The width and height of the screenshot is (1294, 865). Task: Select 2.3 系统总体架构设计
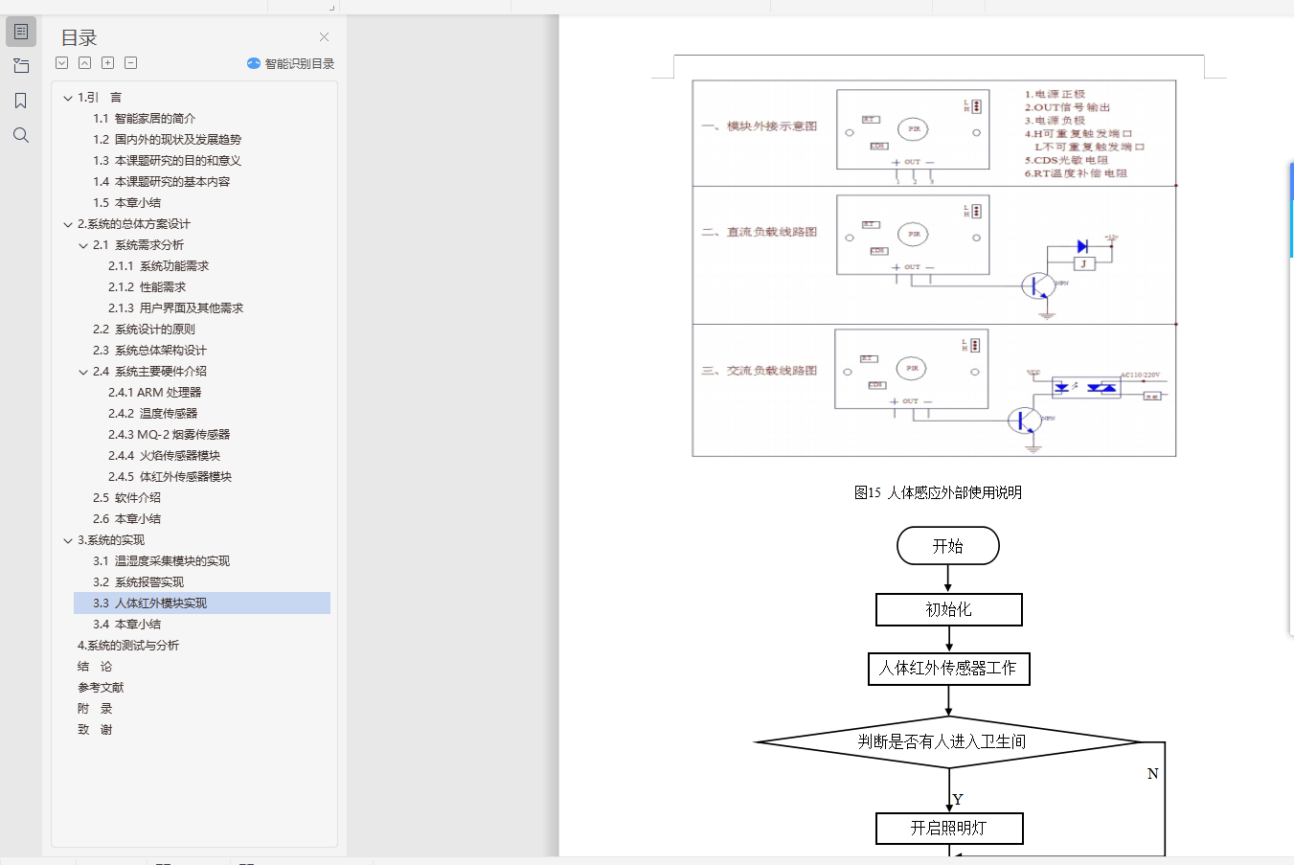[x=149, y=351]
